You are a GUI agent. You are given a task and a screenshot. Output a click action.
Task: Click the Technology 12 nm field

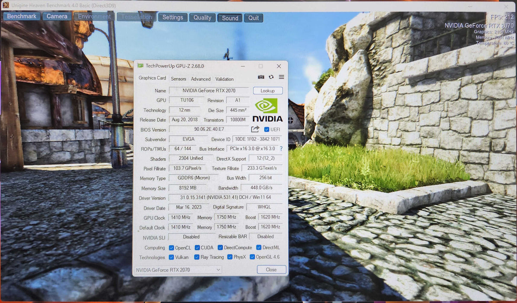(x=184, y=110)
